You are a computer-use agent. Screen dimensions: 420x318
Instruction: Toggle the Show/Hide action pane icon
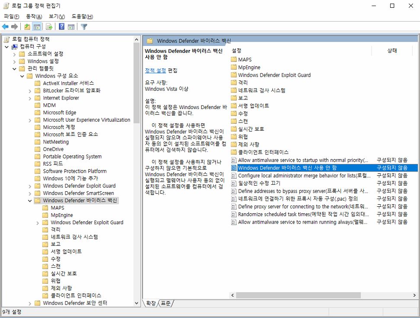tap(71, 26)
